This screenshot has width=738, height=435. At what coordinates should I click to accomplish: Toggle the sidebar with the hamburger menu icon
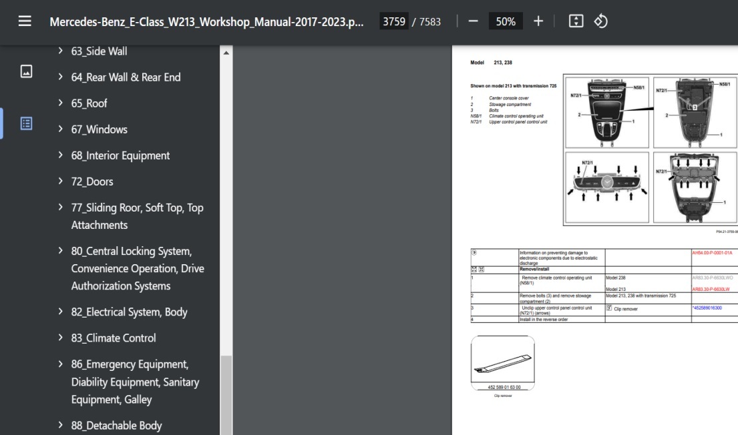[25, 21]
